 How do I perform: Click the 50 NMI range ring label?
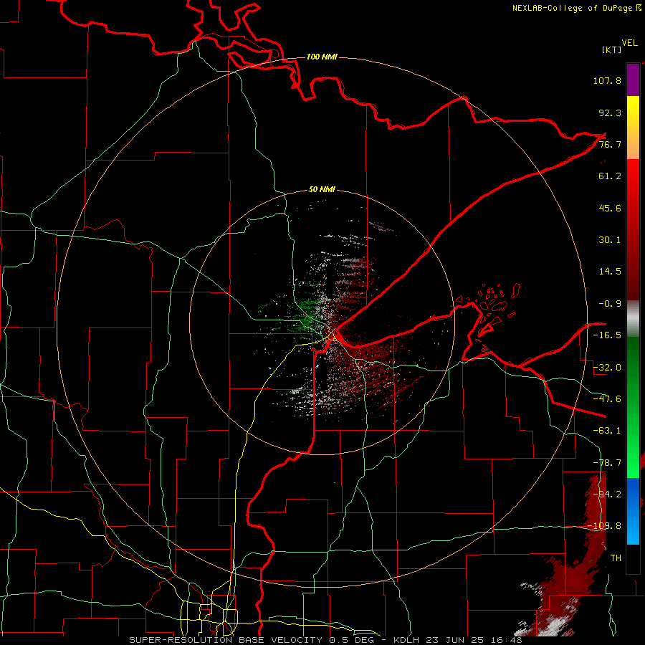322,189
